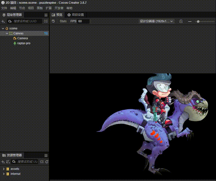
Task: Select the hierarchy search type magnifier icon
Action: point(10,21)
